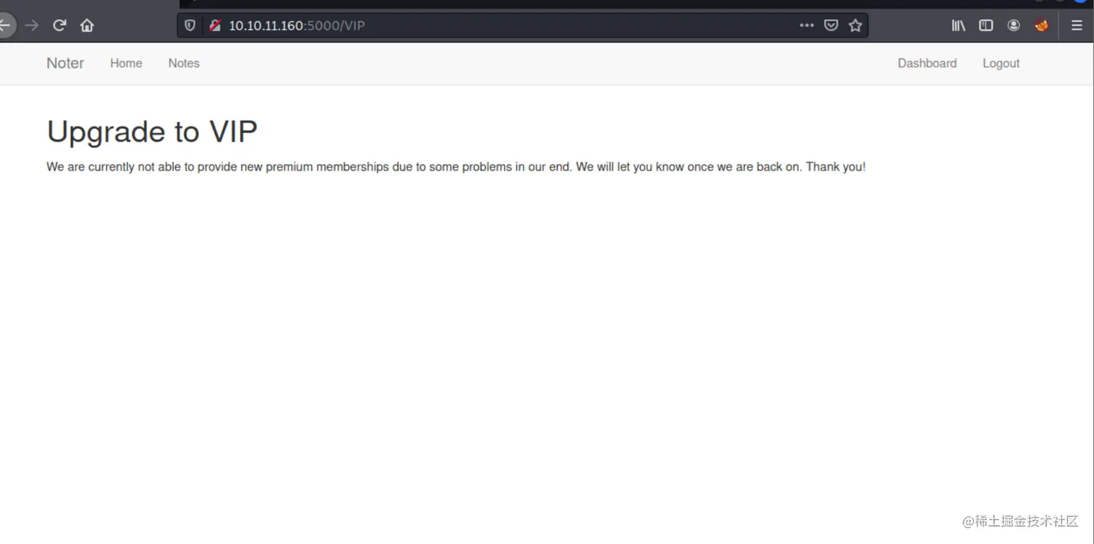Open the Notes section
The image size is (1094, 544).
[x=183, y=64]
